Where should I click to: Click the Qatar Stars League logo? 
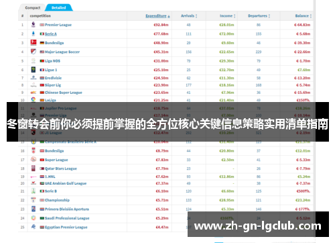point(33,168)
